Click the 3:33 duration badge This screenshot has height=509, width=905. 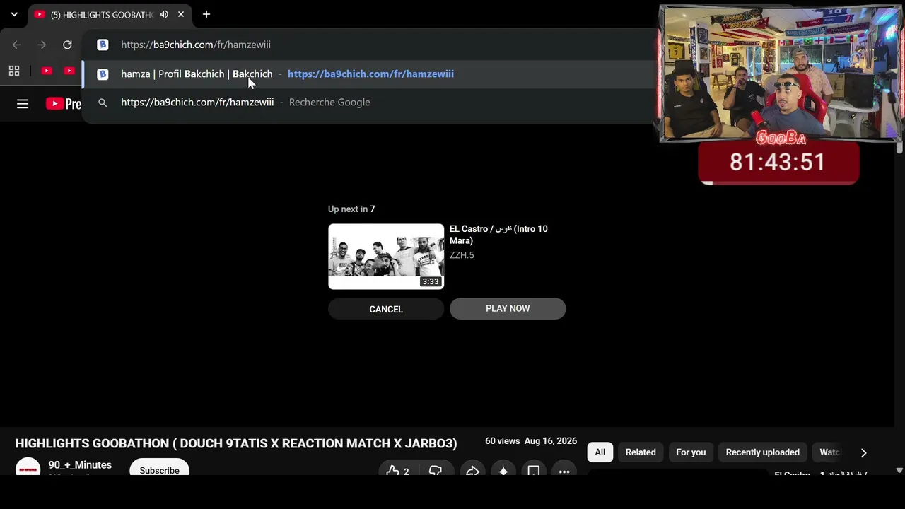(x=431, y=281)
